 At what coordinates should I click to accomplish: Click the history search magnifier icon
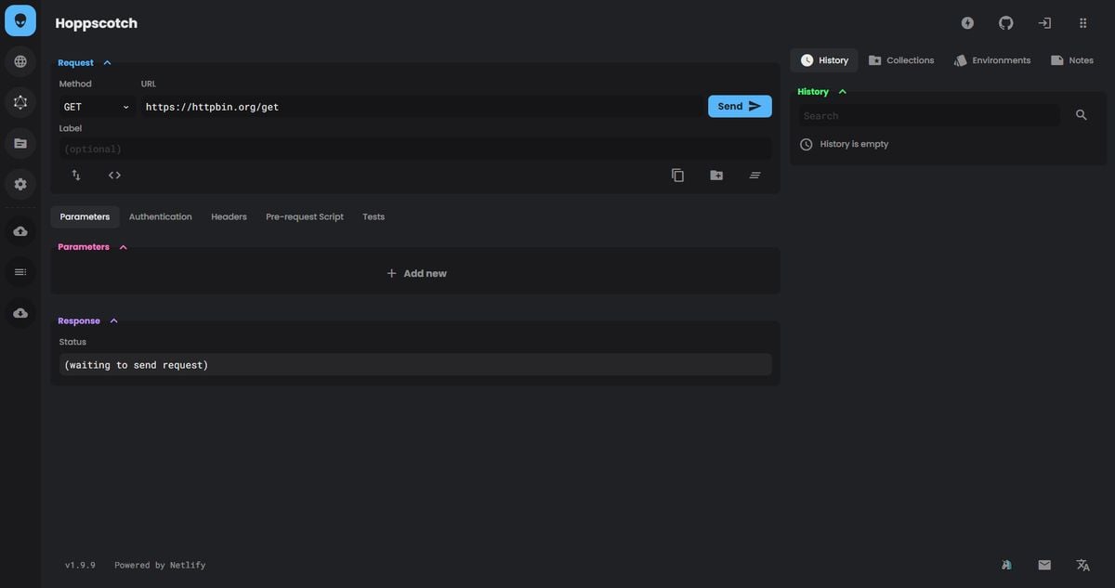click(1082, 115)
